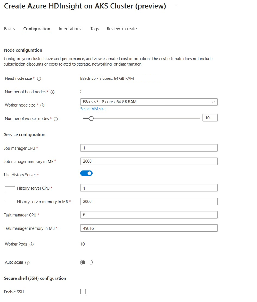The width and height of the screenshot is (257, 302).
Task: Open info tooltip for Head node size
Action: click(x=39, y=79)
